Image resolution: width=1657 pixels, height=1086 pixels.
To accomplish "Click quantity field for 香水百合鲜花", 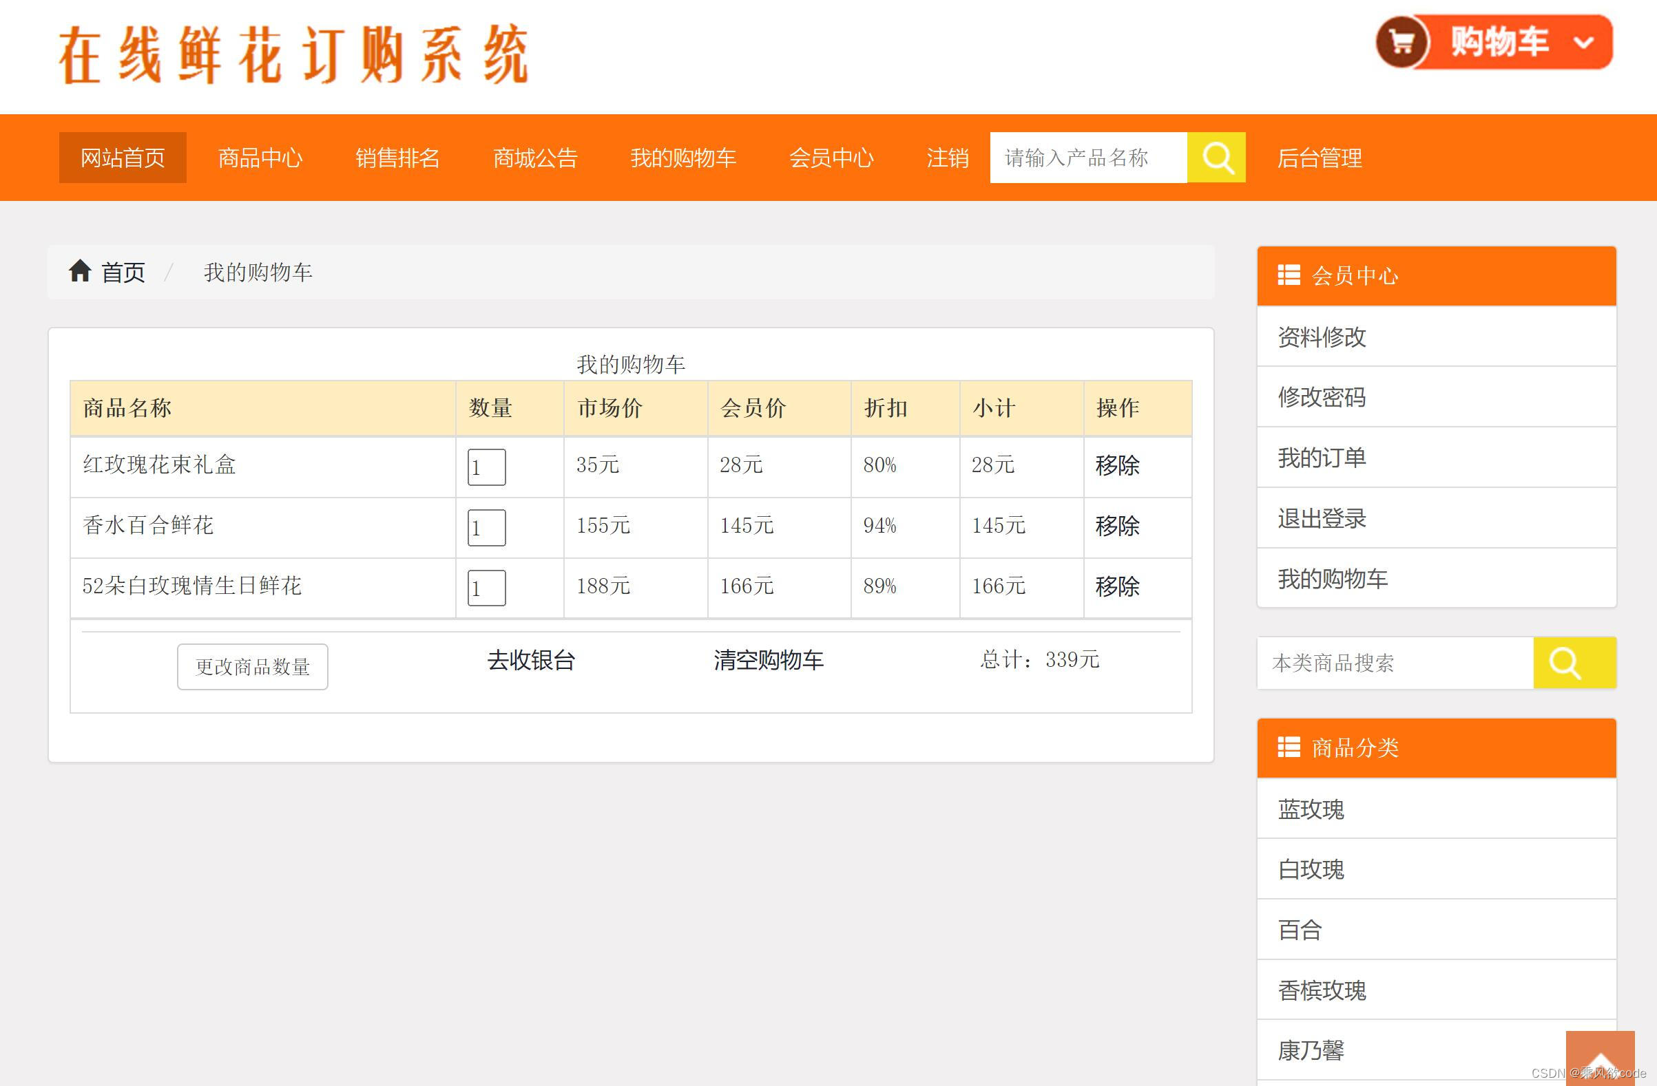I will coord(486,527).
